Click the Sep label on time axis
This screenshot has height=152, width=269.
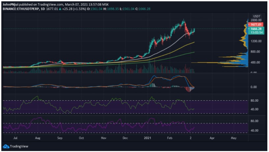[60, 138]
